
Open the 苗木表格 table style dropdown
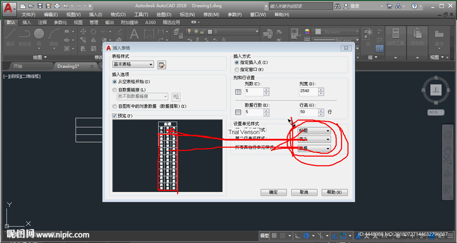[133, 64]
